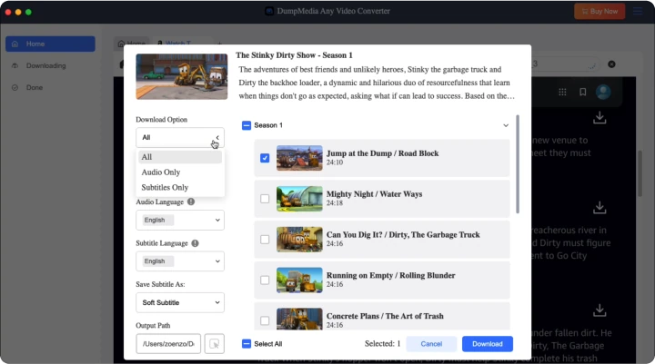Click "The Stinky Dirty Show - Season 1" heading
Image resolution: width=655 pixels, height=364 pixels.
coord(294,55)
